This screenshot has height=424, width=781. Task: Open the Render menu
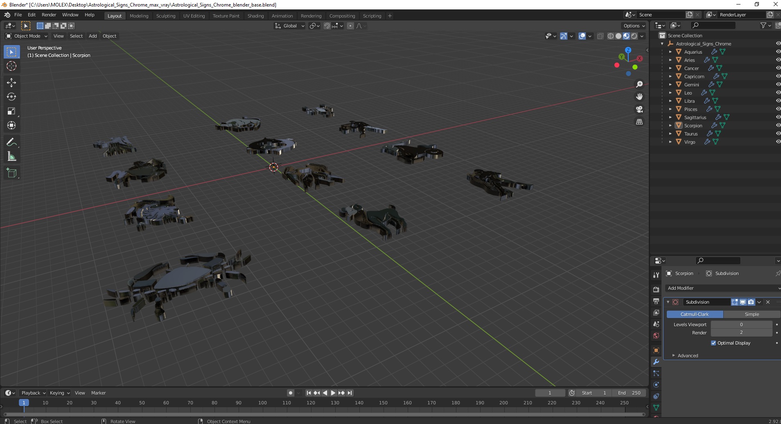coord(49,15)
